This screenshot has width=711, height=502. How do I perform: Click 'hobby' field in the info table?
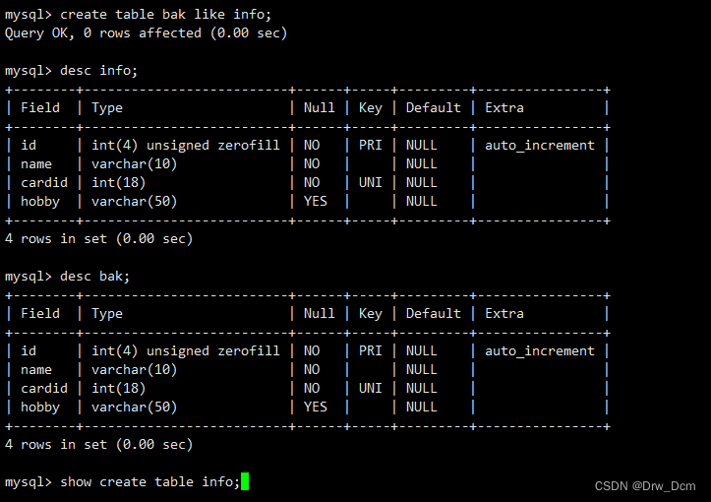click(x=40, y=202)
